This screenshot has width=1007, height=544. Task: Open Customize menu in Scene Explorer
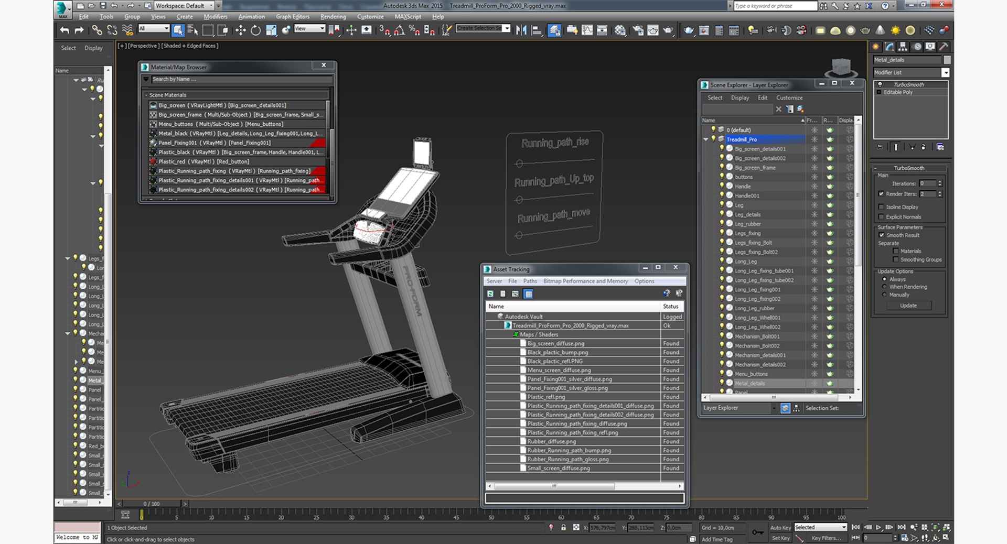[x=789, y=98]
